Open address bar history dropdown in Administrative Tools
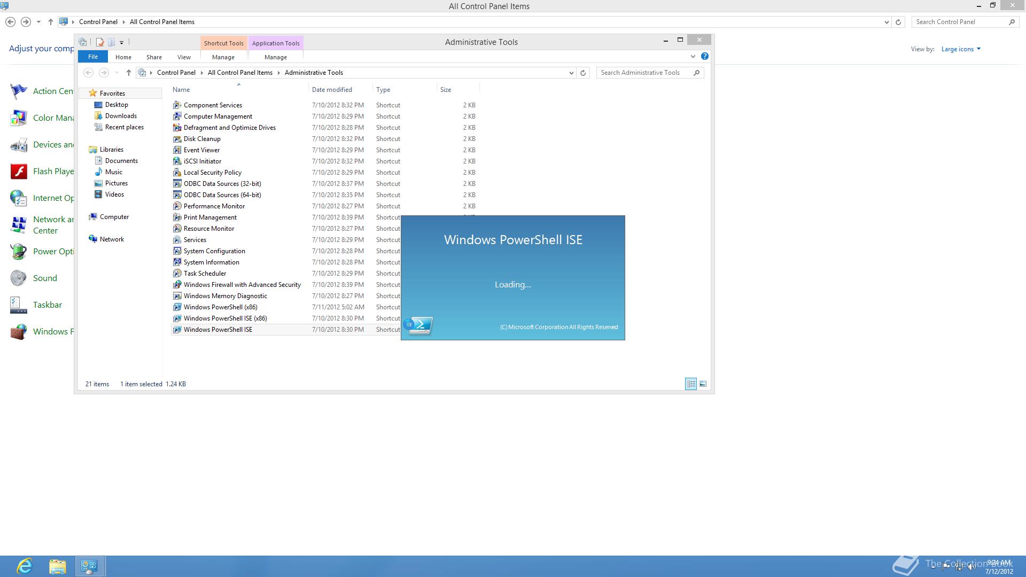The image size is (1026, 577). coord(571,73)
